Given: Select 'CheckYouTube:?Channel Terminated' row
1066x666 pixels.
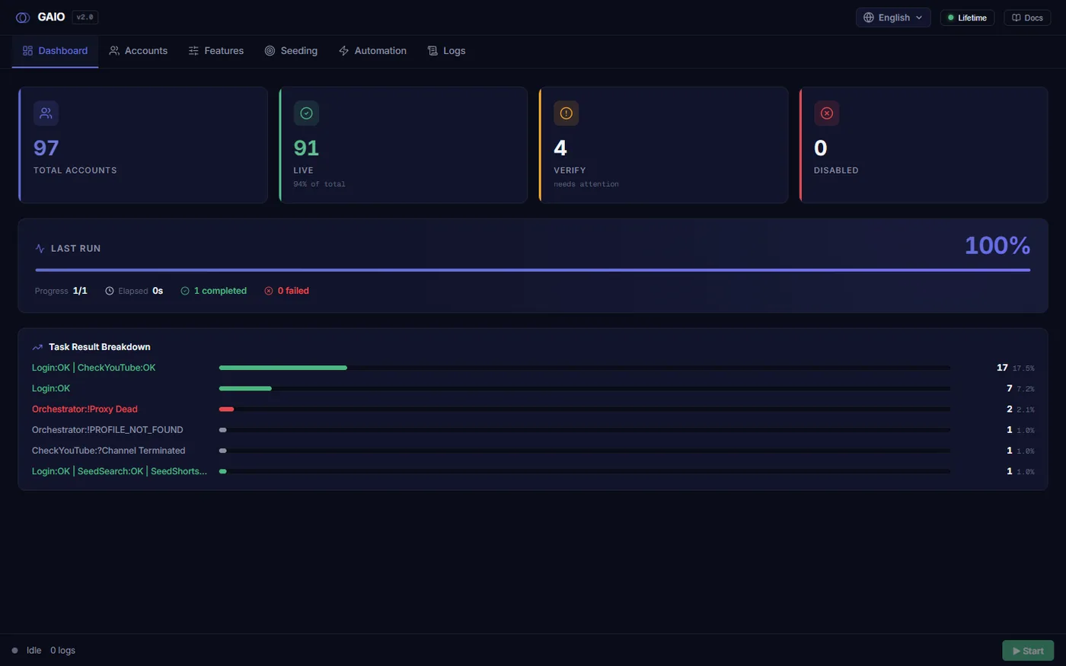Looking at the screenshot, I should pyautogui.click(x=533, y=451).
